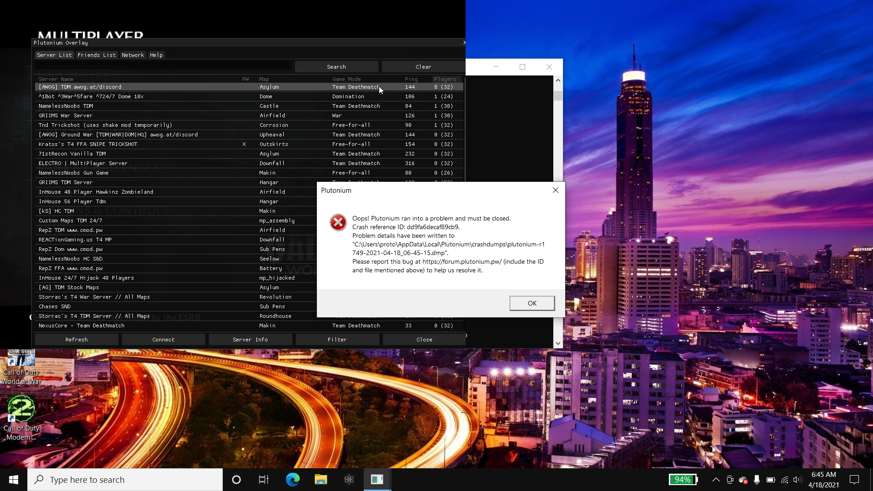
Task: Select the Tnd Trickshot server row
Action: click(249, 125)
